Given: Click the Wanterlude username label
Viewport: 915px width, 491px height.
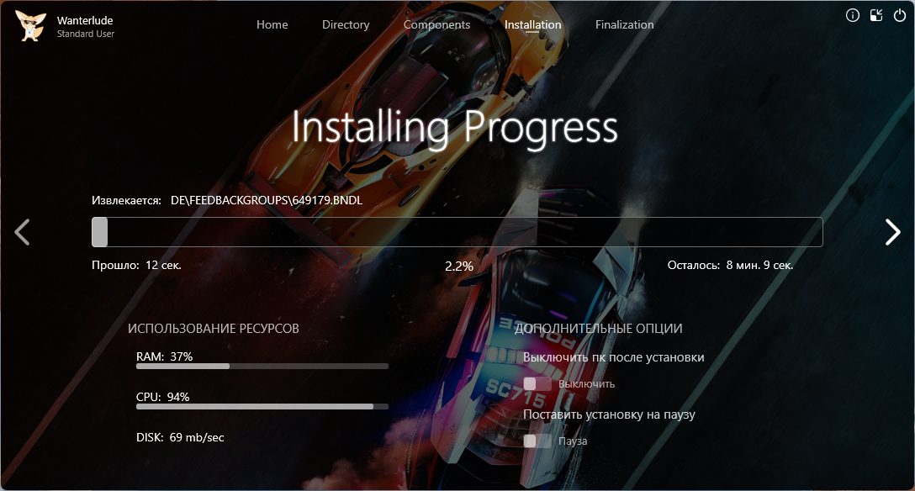Looking at the screenshot, I should tap(87, 19).
